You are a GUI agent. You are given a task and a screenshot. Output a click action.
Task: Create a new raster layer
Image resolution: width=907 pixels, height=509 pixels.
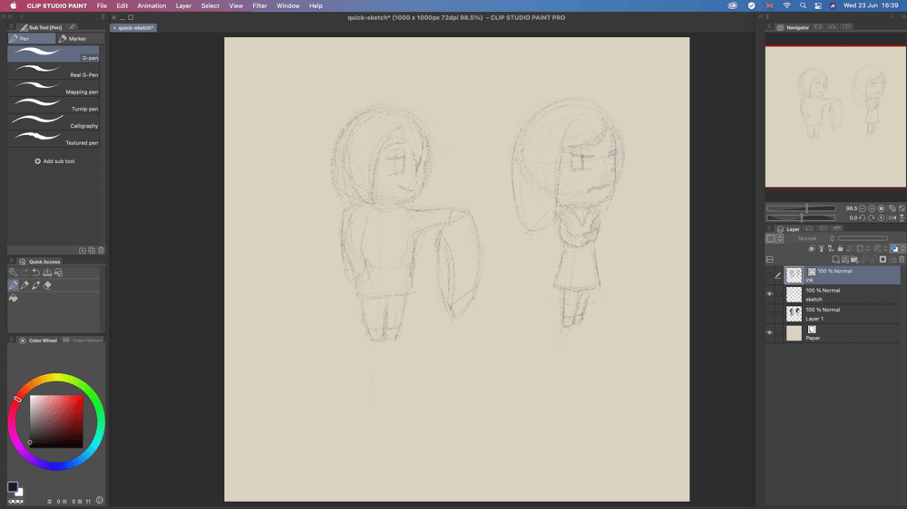coord(835,260)
